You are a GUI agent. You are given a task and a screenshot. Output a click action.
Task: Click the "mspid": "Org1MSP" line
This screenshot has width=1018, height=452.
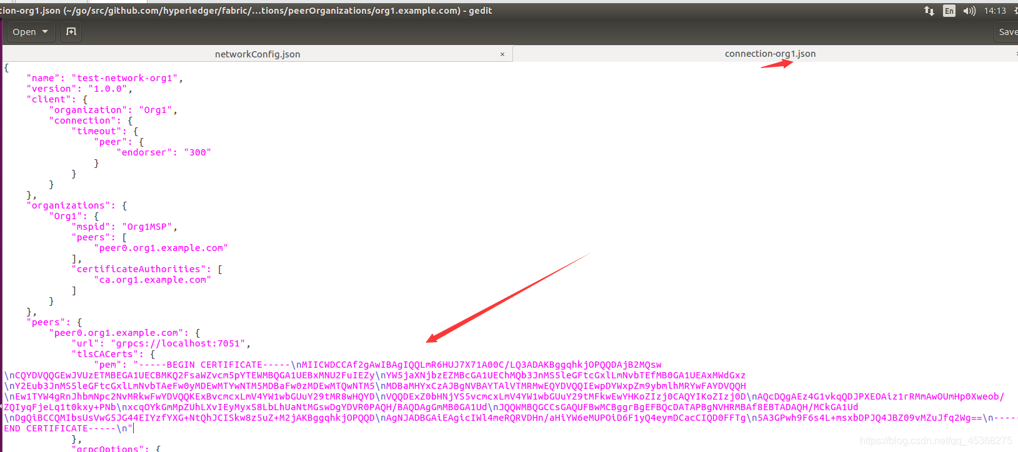tap(124, 227)
